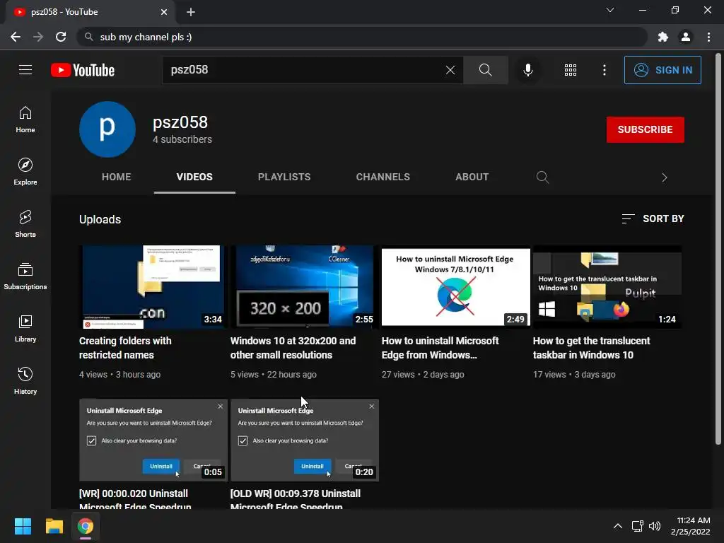Open Windows Start menu
724x543 pixels.
(x=23, y=526)
